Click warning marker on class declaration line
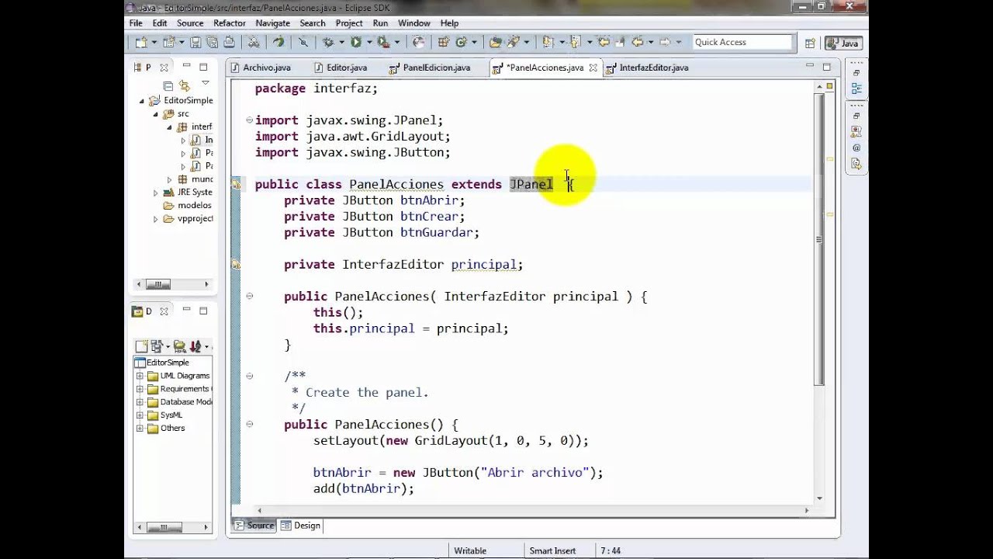993x559 pixels. [236, 185]
